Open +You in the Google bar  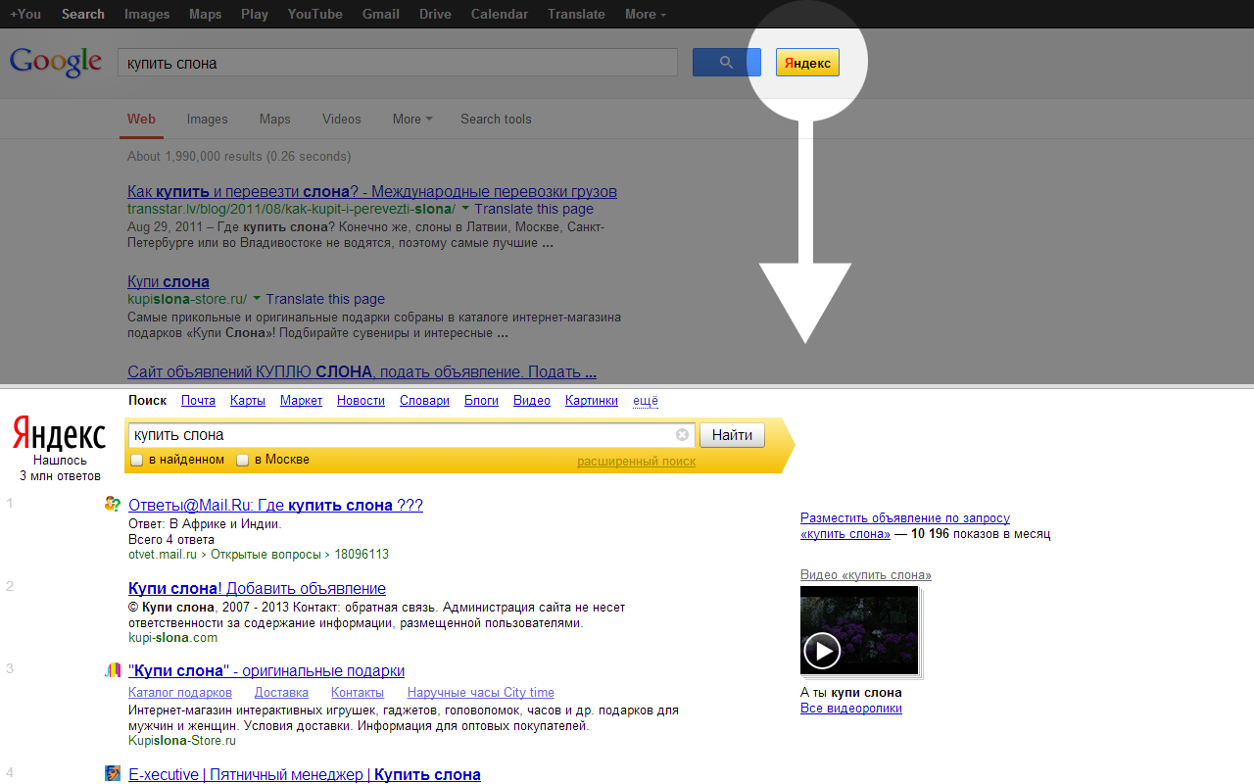click(x=25, y=14)
